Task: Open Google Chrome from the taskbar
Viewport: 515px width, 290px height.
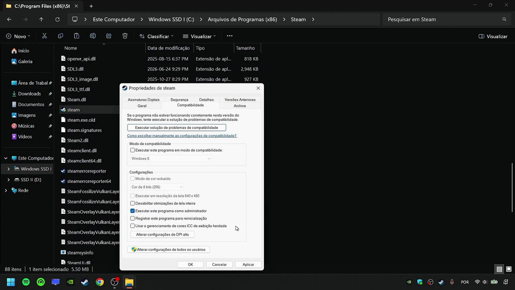Action: (x=100, y=282)
